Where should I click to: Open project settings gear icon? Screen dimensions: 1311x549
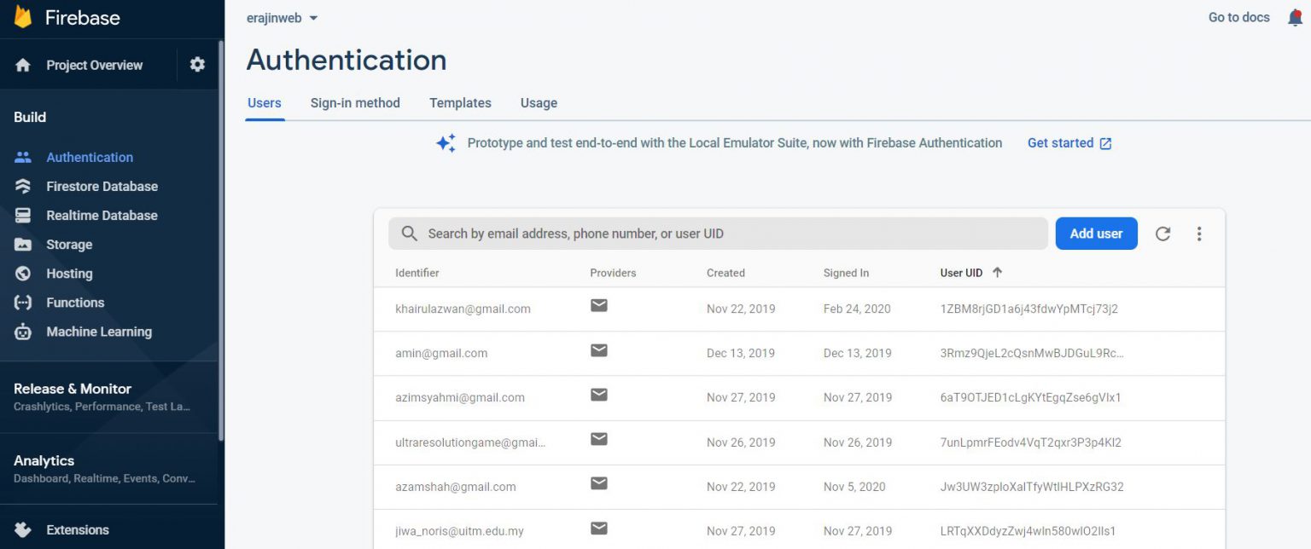[197, 65]
